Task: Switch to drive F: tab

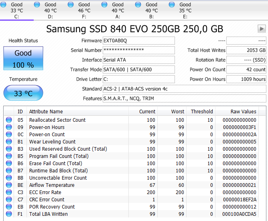Action: click(x=84, y=10)
